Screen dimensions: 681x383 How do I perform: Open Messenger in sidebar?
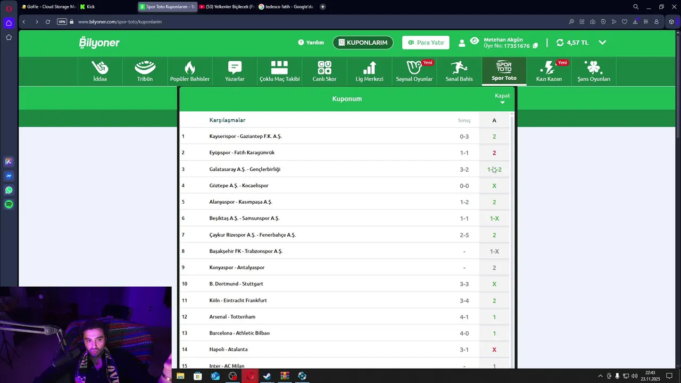[x=9, y=176]
